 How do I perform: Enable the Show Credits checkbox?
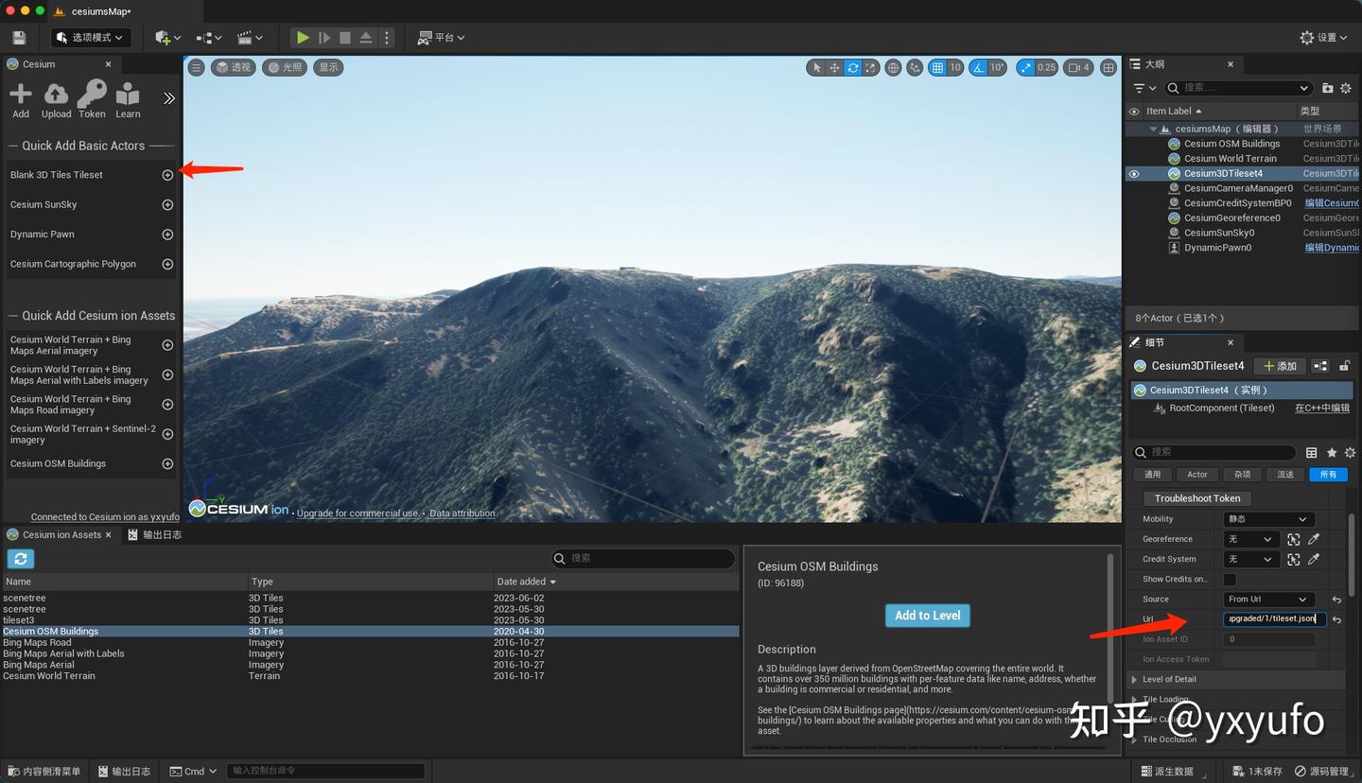coord(1230,579)
